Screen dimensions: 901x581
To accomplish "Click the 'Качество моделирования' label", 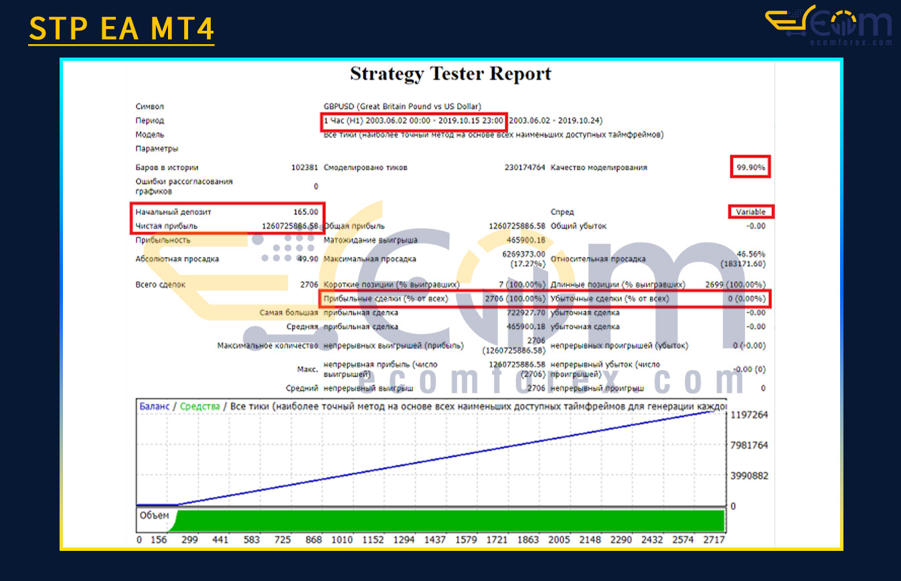I will pos(599,167).
